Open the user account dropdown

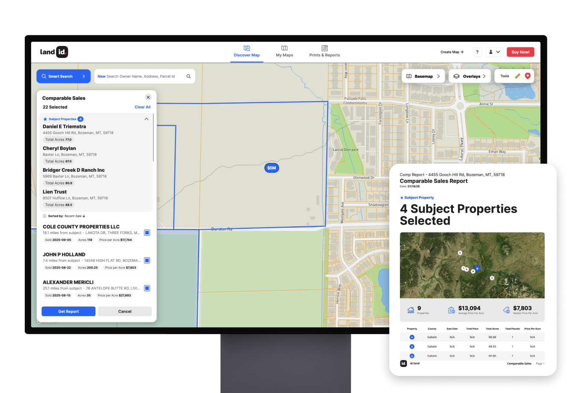point(494,52)
